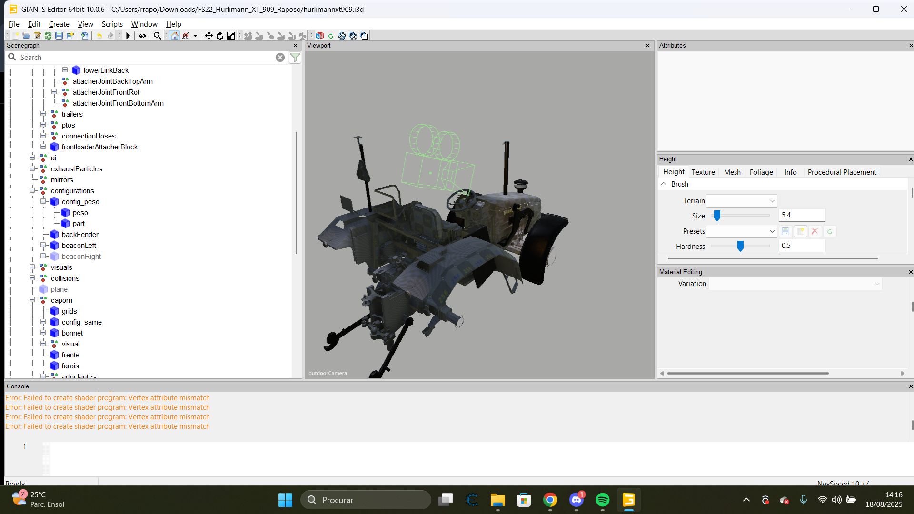Collapse the configurations tree node
The width and height of the screenshot is (914, 514).
[x=32, y=190]
